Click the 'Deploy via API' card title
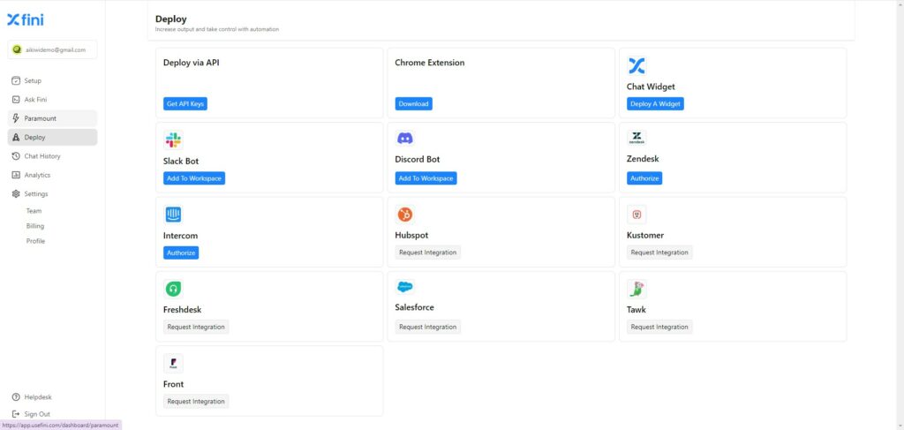Viewport: 904px width, 430px height. 191,63
